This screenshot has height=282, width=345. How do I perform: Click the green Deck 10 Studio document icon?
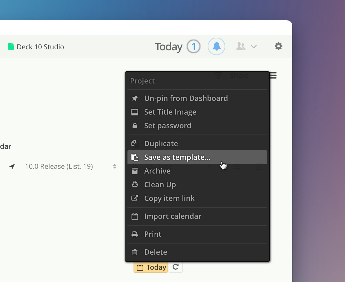tap(11, 47)
